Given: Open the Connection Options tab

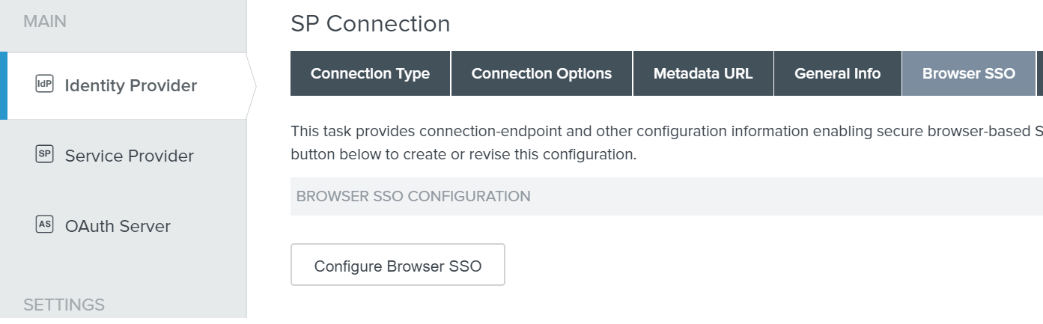Looking at the screenshot, I should (541, 73).
